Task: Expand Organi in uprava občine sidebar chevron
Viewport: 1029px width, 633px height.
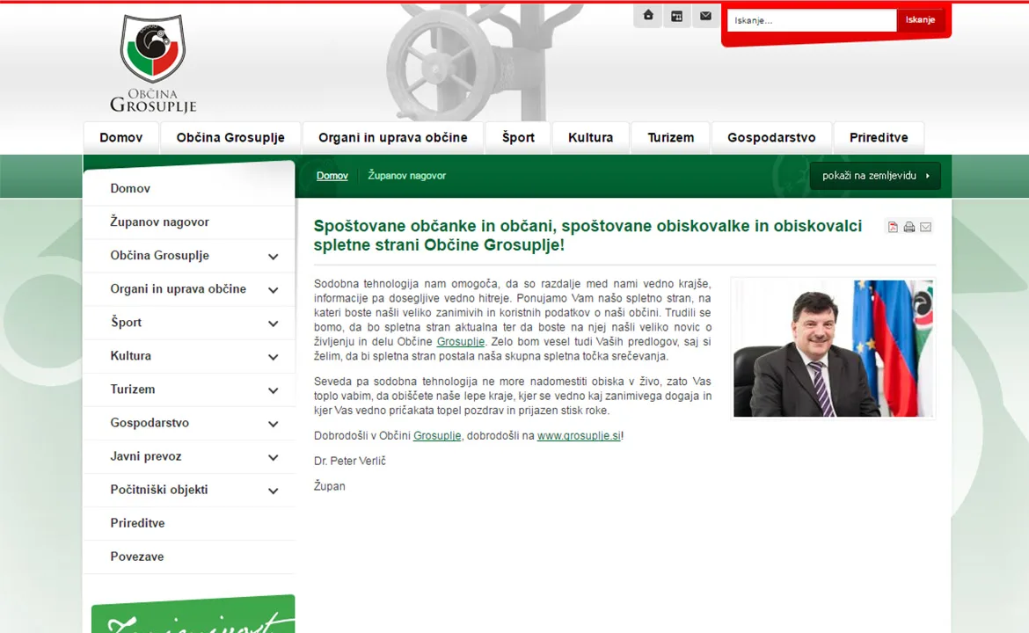Action: pyautogui.click(x=273, y=289)
